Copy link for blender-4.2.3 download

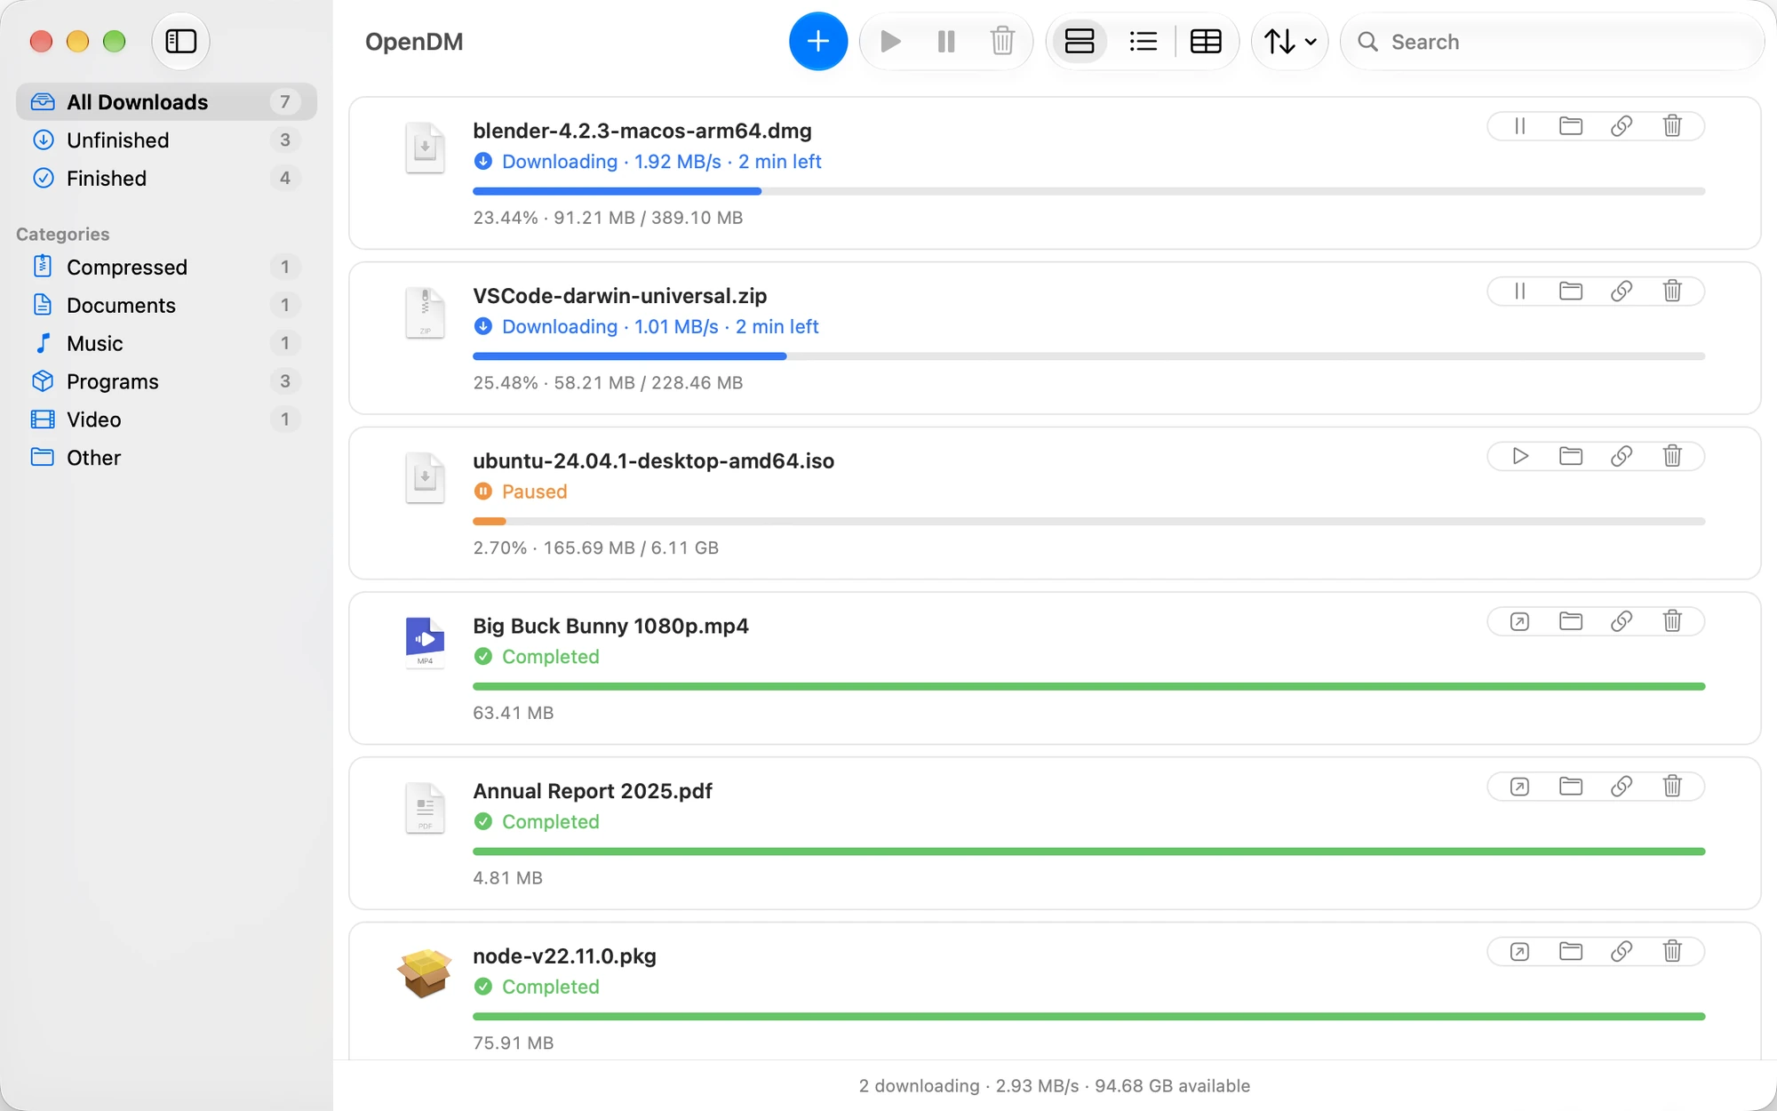pyautogui.click(x=1622, y=126)
